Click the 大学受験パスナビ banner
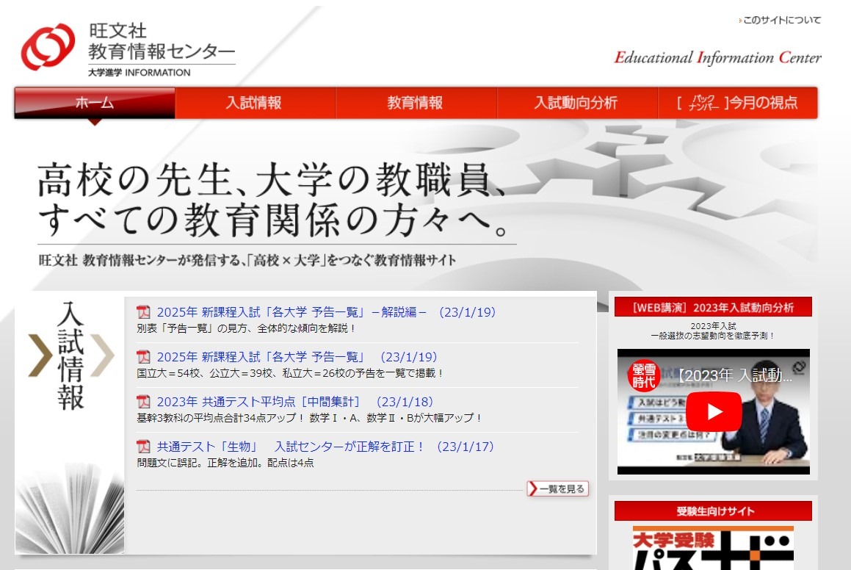The width and height of the screenshot is (851, 570). 713,547
